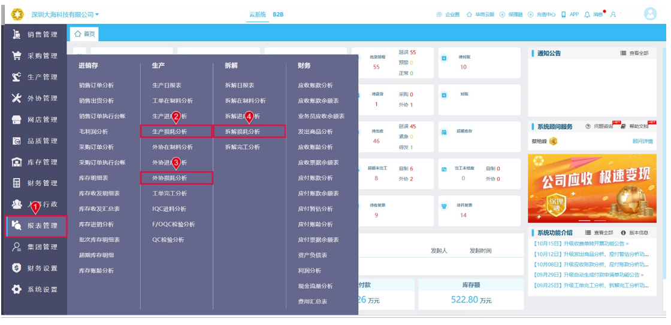Click the 外协管理 wrench icon
The height and width of the screenshot is (325, 671).
[17, 98]
